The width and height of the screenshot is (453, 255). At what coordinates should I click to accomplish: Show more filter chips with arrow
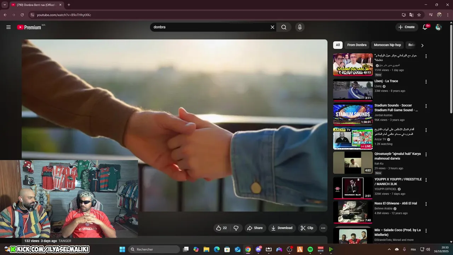[x=422, y=45]
